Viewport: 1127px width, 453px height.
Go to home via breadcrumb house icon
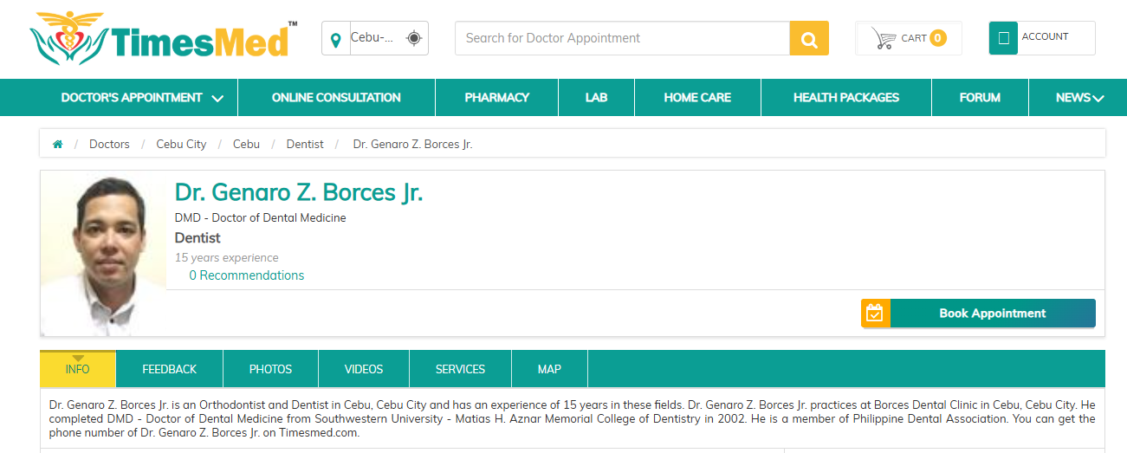tap(58, 145)
